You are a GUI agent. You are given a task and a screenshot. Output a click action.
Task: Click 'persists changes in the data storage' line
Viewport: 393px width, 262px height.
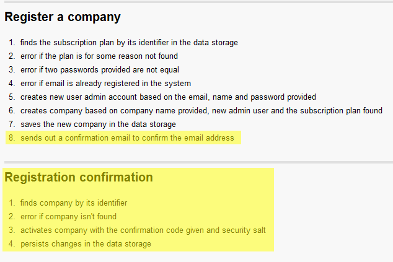click(86, 244)
